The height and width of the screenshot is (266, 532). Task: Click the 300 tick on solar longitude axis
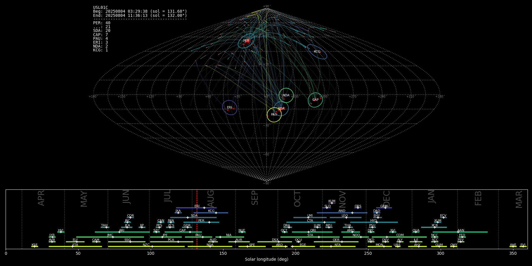click(440, 253)
